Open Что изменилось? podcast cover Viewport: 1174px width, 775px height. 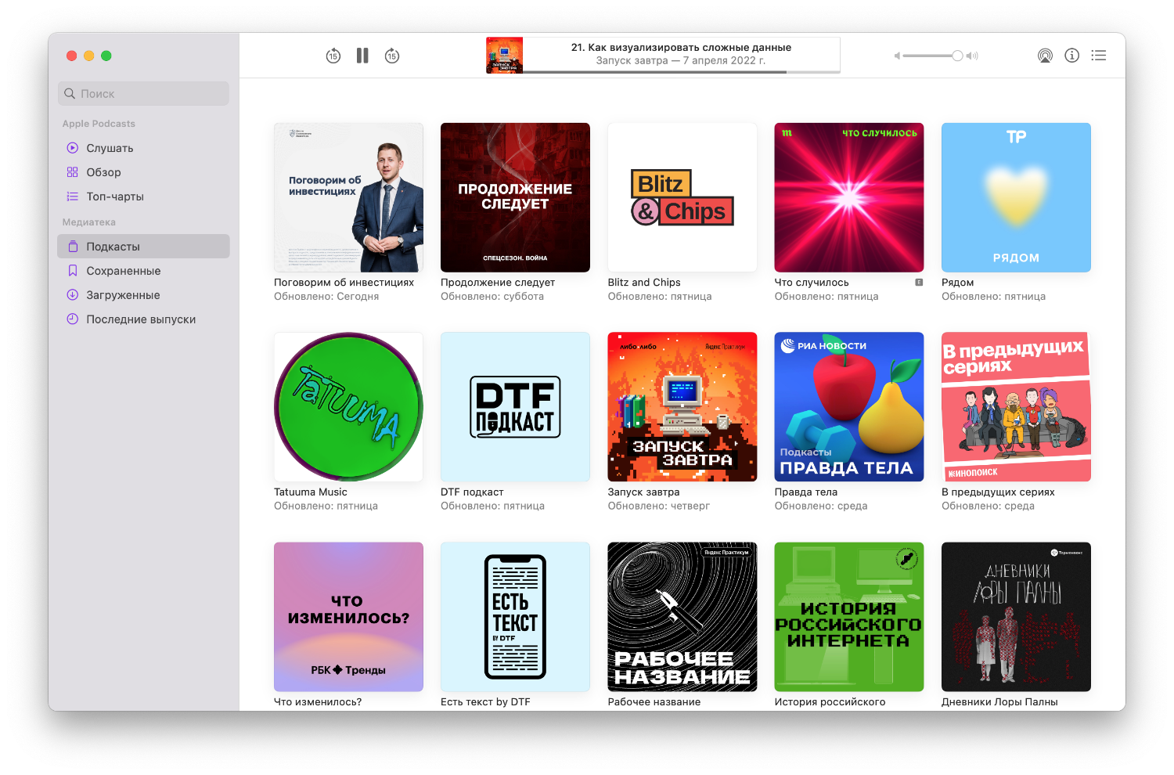pyautogui.click(x=348, y=617)
